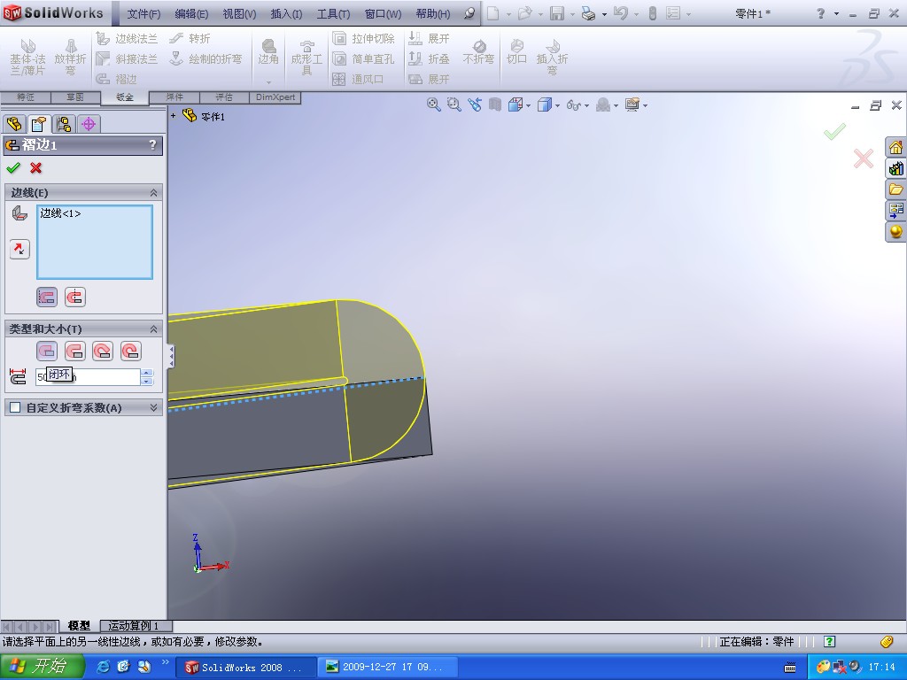
Task: Expand the 自定义折弯系数 section
Action: point(153,407)
